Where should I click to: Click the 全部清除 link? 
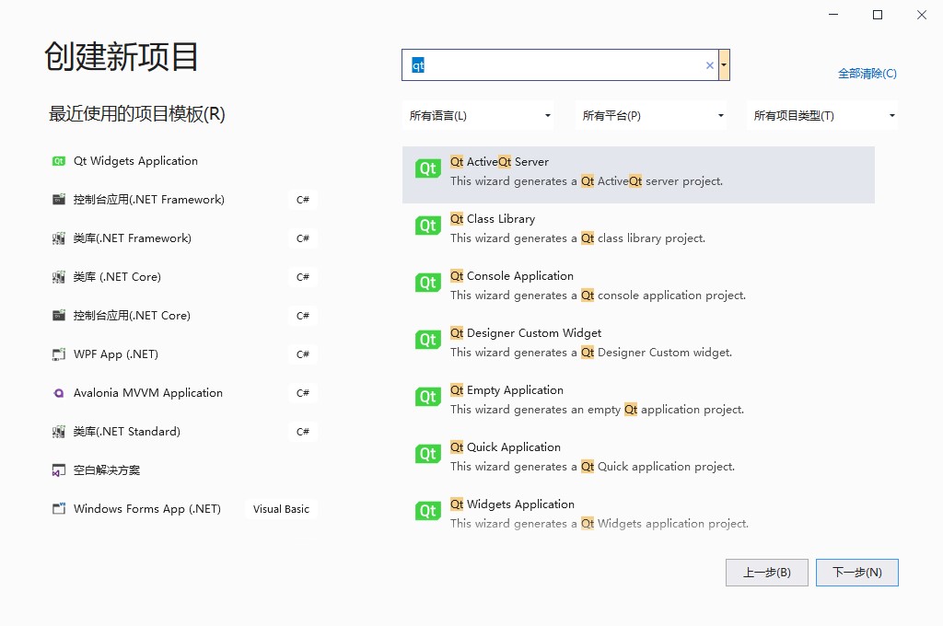tap(867, 73)
